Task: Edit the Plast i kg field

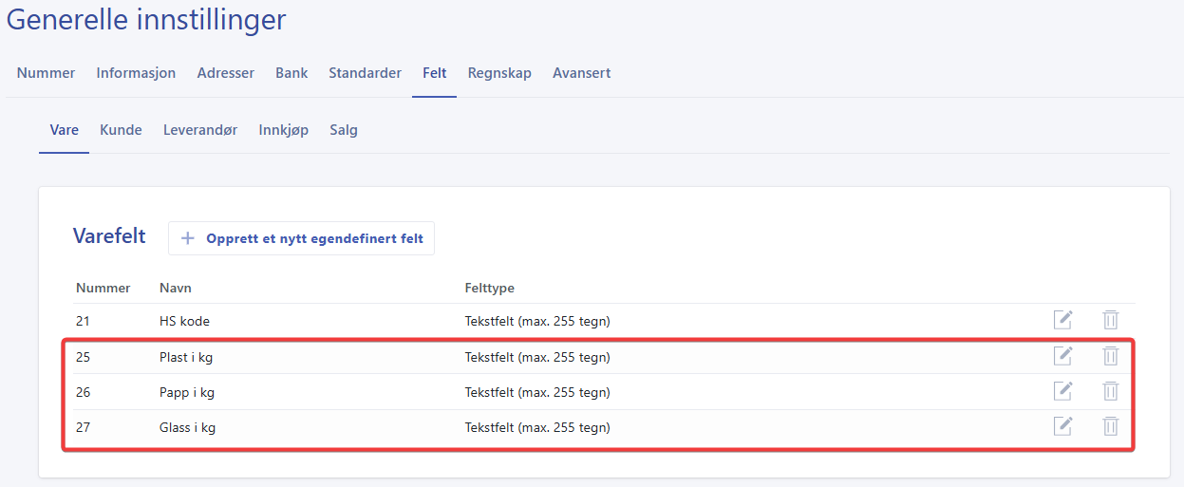Action: click(1062, 357)
